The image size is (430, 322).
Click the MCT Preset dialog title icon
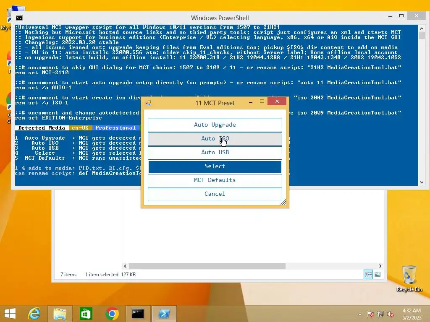point(148,103)
